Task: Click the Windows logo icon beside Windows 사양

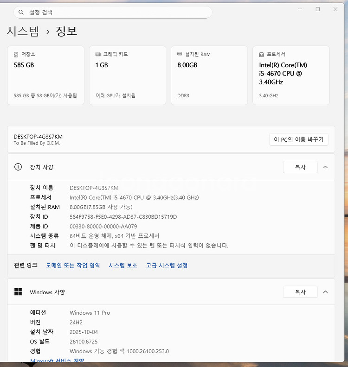Action: [x=18, y=292]
